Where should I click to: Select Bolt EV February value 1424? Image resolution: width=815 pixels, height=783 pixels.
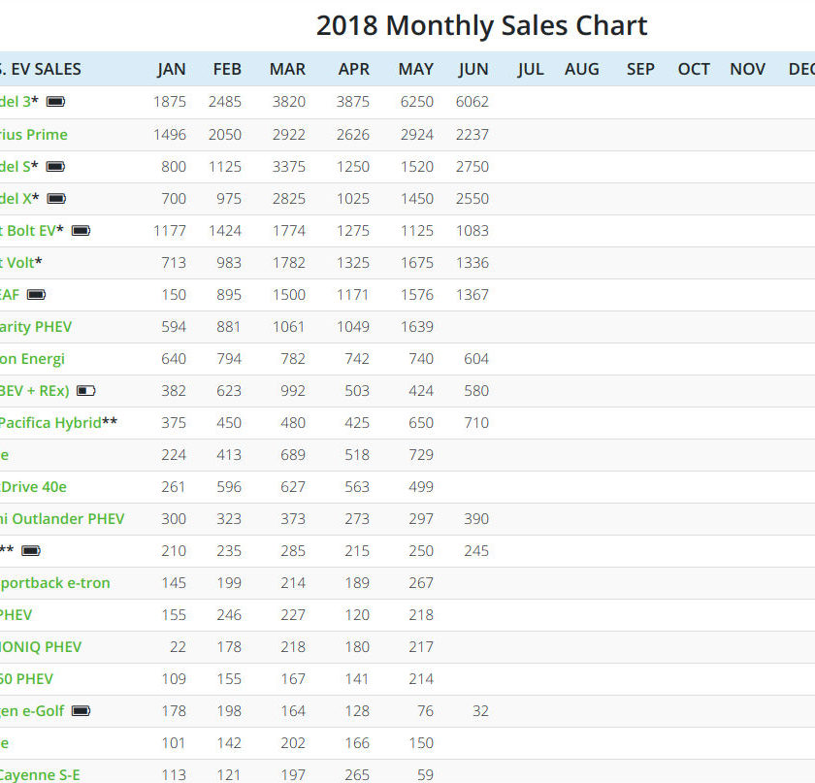pyautogui.click(x=225, y=230)
